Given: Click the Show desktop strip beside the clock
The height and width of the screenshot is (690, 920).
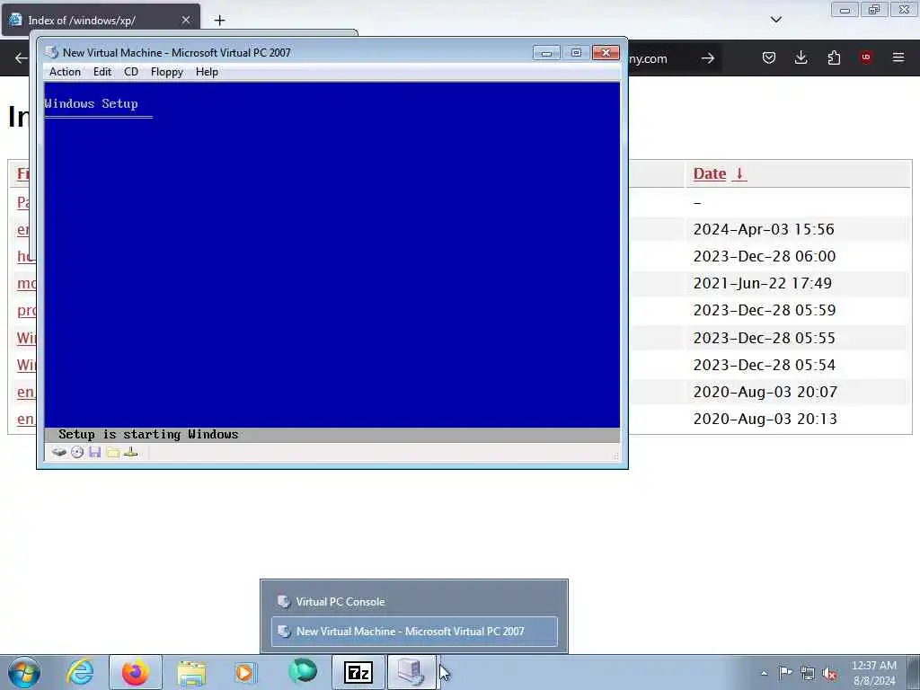Looking at the screenshot, I should coord(914,672).
